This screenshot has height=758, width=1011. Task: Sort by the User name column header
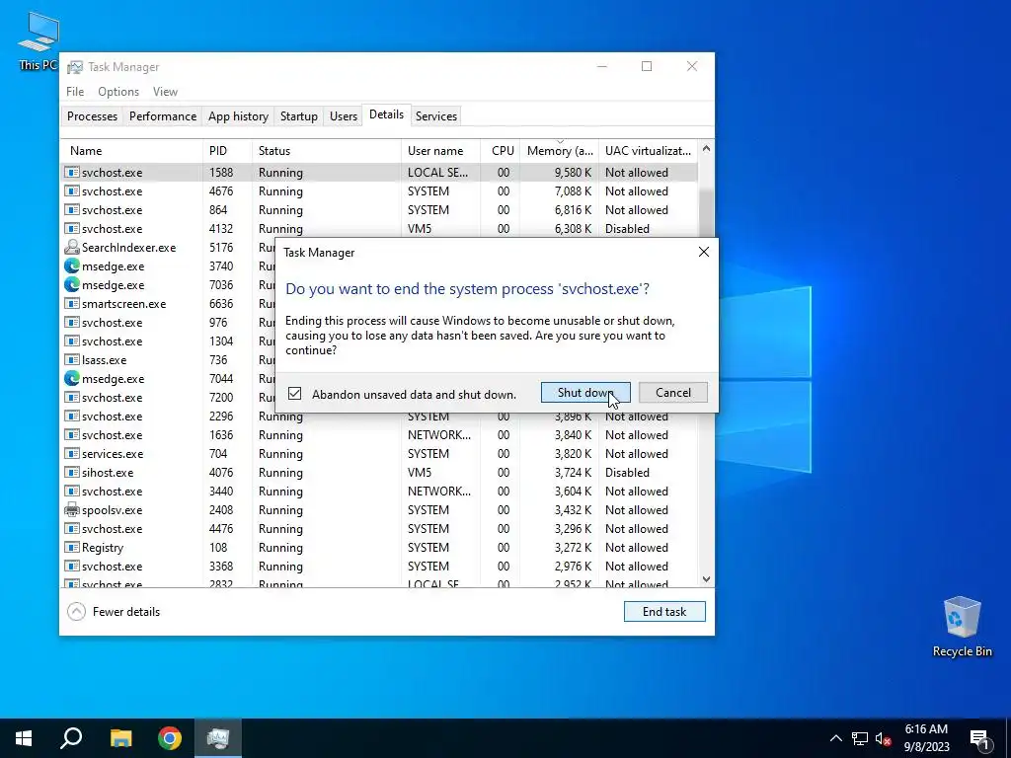pos(440,151)
